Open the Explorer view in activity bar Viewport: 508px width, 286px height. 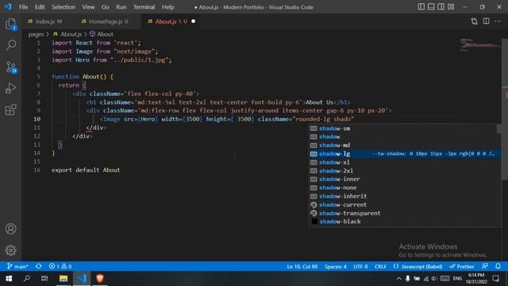pos(10,24)
